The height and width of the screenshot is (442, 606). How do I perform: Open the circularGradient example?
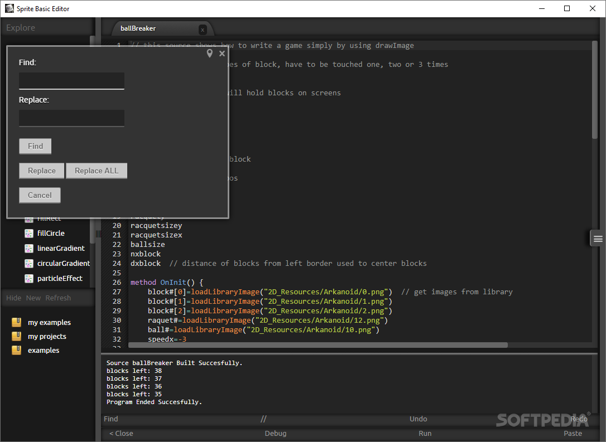pos(64,263)
